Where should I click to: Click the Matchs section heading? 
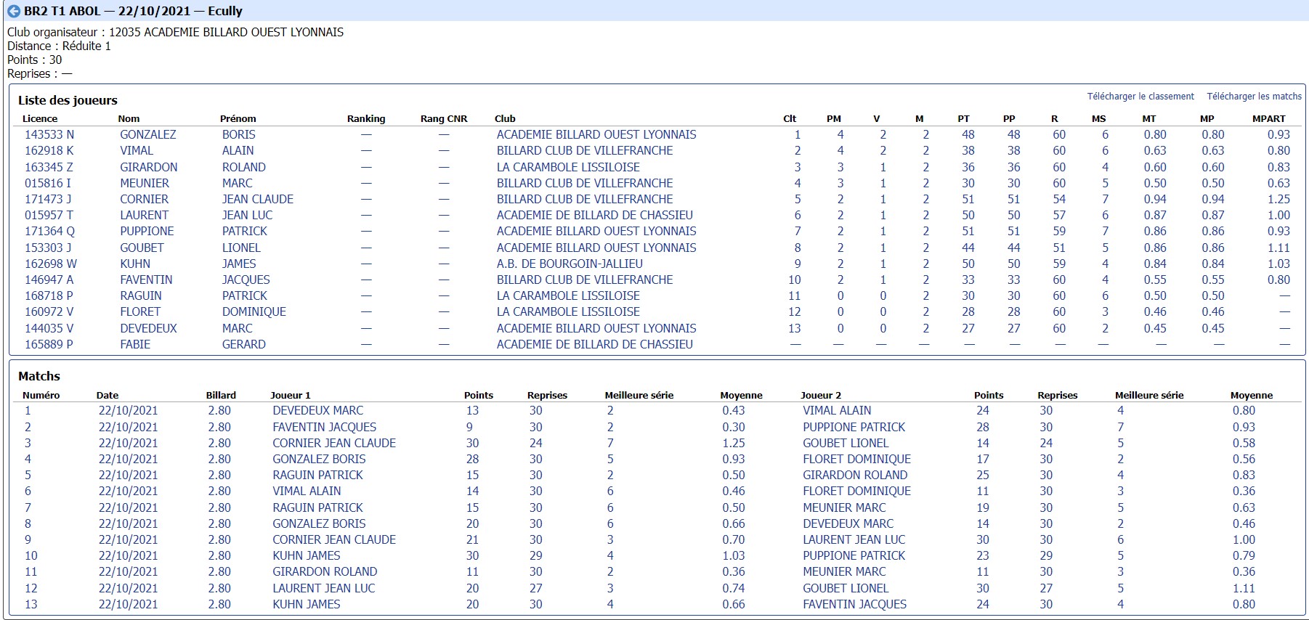[39, 376]
